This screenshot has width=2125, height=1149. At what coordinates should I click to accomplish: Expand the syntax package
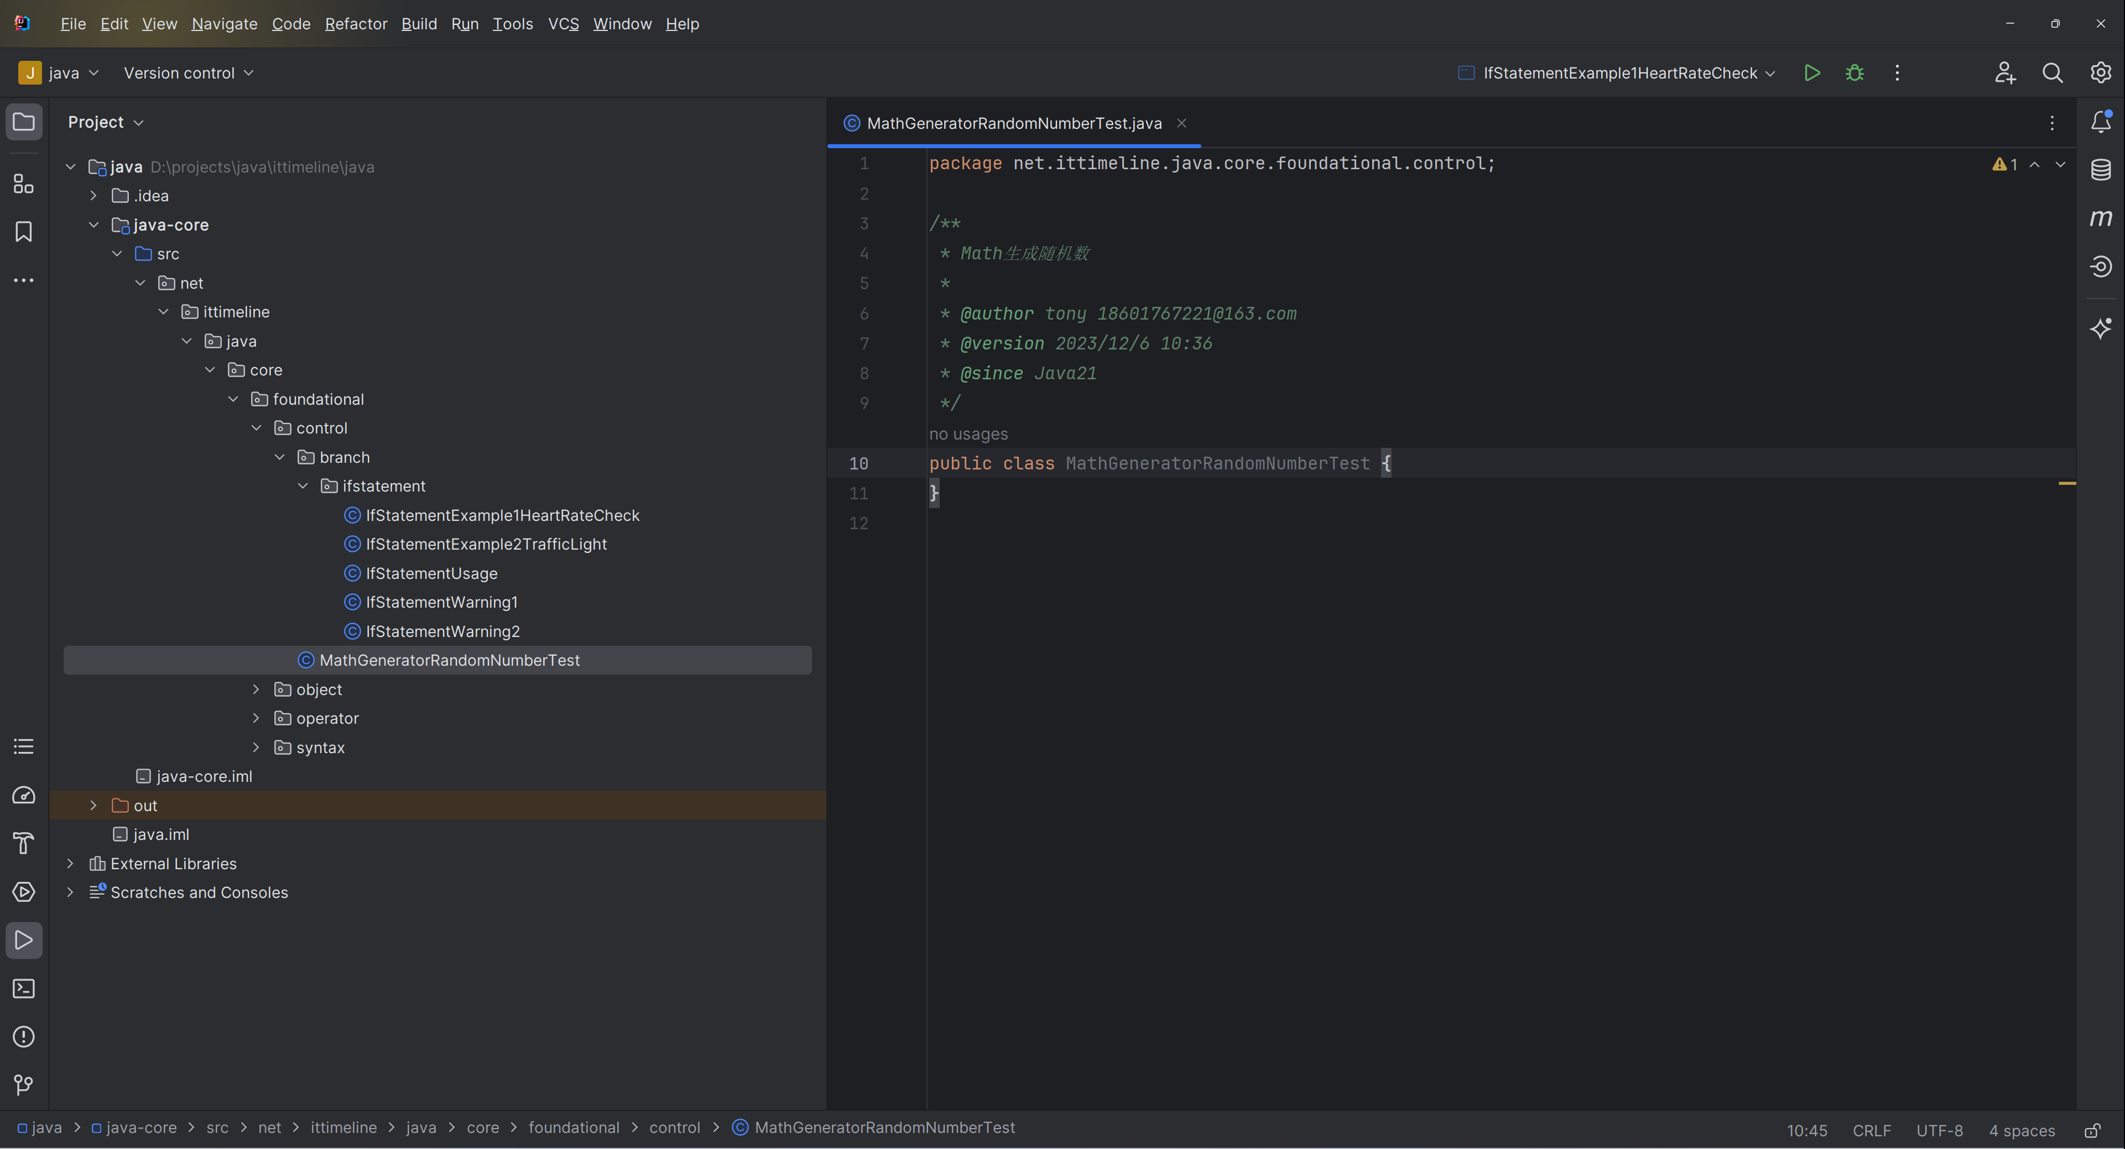click(x=256, y=748)
